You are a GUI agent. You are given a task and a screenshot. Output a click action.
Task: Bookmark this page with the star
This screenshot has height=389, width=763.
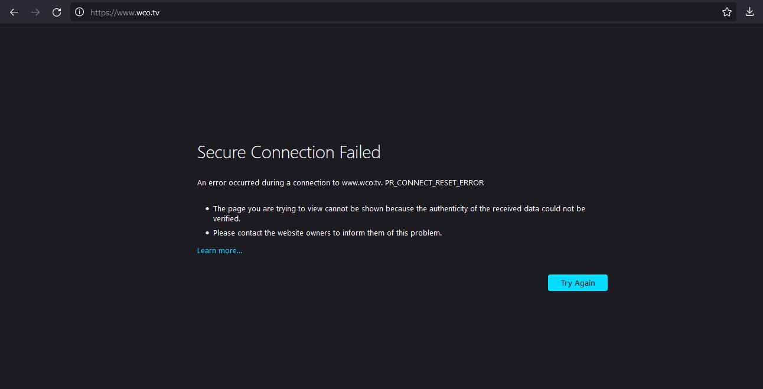tap(726, 12)
